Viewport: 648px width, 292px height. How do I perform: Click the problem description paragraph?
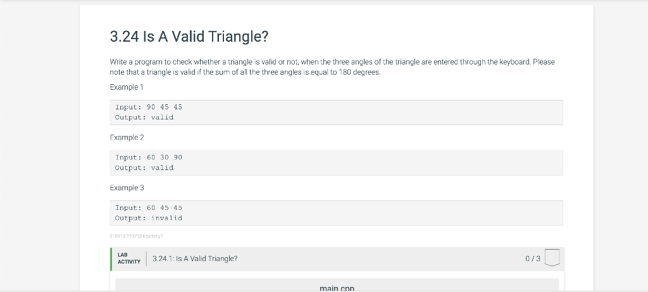(x=332, y=67)
